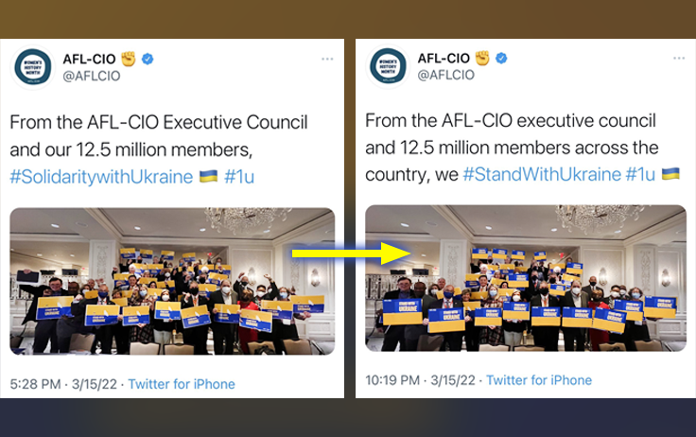Click the 10:19 PM timestamp
Screen dimensions: 696x437
tap(392, 380)
